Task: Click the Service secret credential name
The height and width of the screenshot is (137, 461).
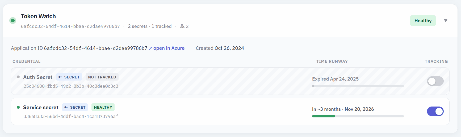Action: pos(41,107)
